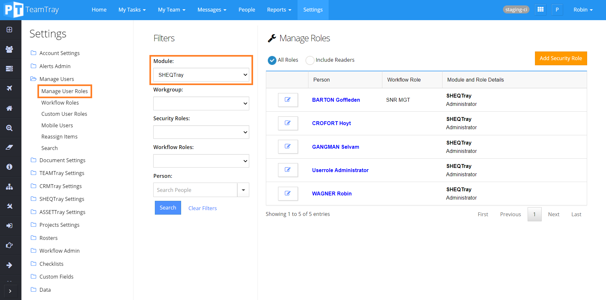Edit role for GANGMAN Selvam
This screenshot has height=300, width=606.
click(x=288, y=146)
